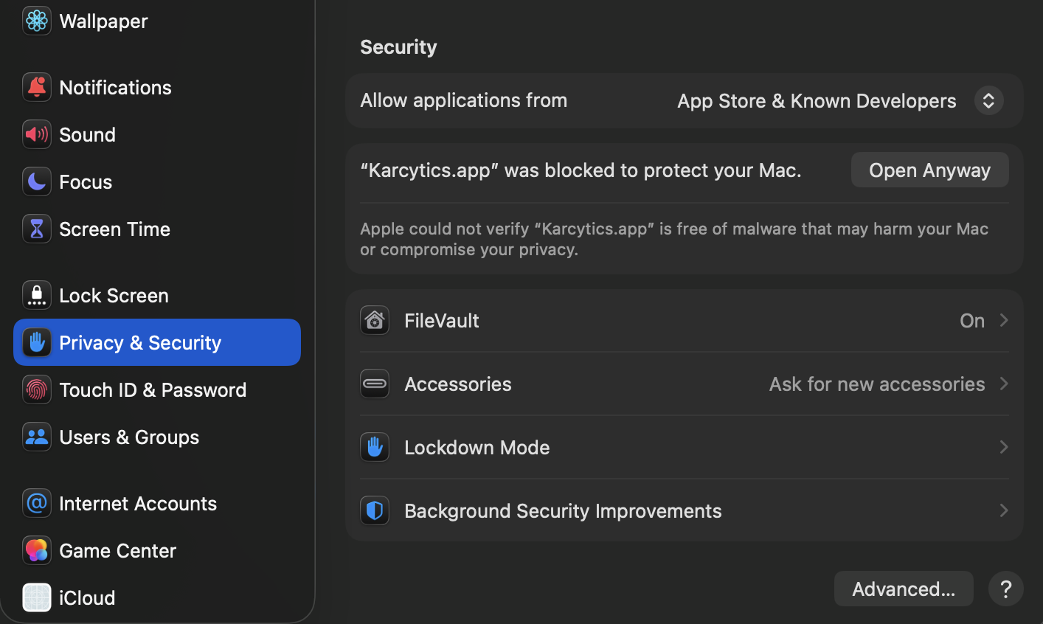Click the 'Security' section heading
This screenshot has width=1043, height=624.
pos(398,47)
